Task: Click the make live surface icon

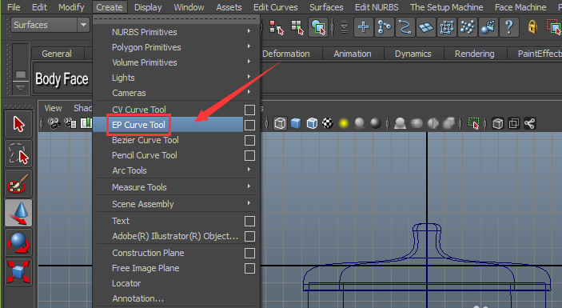Action: [x=447, y=27]
